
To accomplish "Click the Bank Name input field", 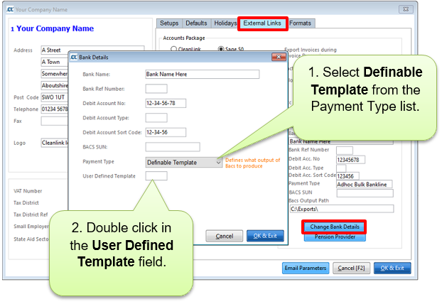I will pyautogui.click(x=202, y=74).
